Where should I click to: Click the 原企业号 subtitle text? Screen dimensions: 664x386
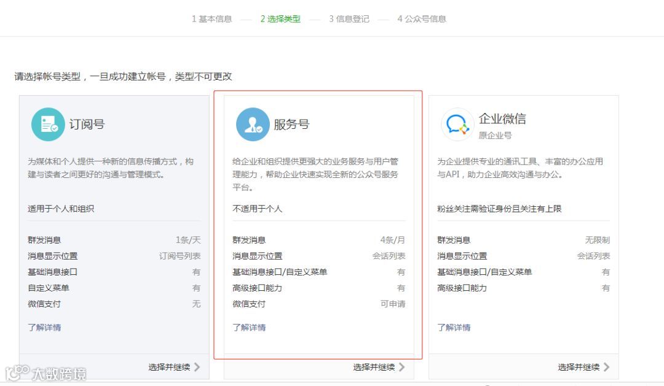pyautogui.click(x=495, y=135)
